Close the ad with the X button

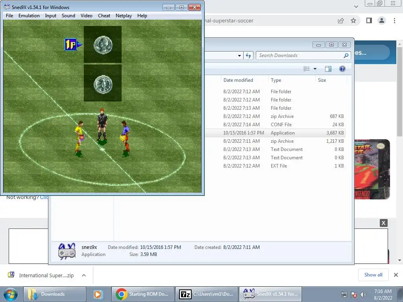click(x=383, y=223)
